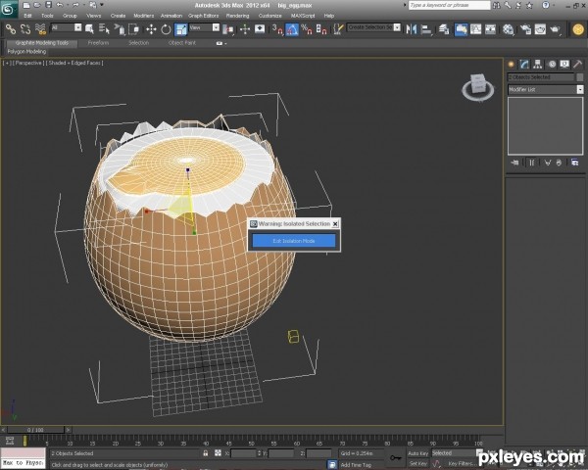Activate the Select Object tool

[x=89, y=28]
